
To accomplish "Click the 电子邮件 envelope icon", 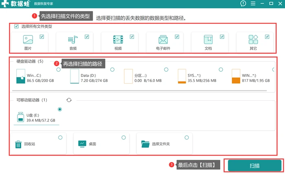I will tap(163, 40).
